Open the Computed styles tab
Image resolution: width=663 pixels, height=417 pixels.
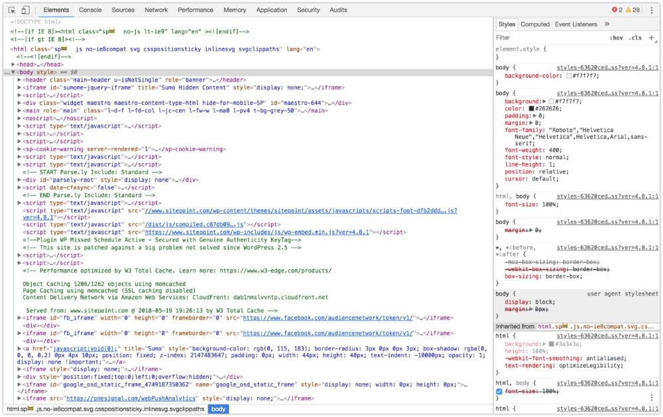pyautogui.click(x=534, y=25)
